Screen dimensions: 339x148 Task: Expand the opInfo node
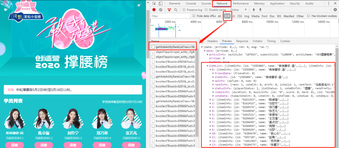coord(213,81)
